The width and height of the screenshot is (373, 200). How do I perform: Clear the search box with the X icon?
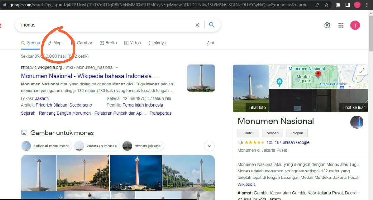[x=197, y=25]
